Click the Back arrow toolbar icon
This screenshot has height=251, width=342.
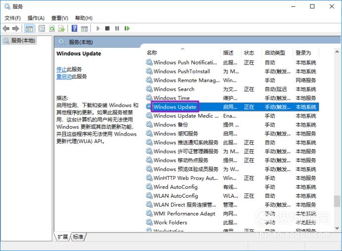pyautogui.click(x=6, y=29)
